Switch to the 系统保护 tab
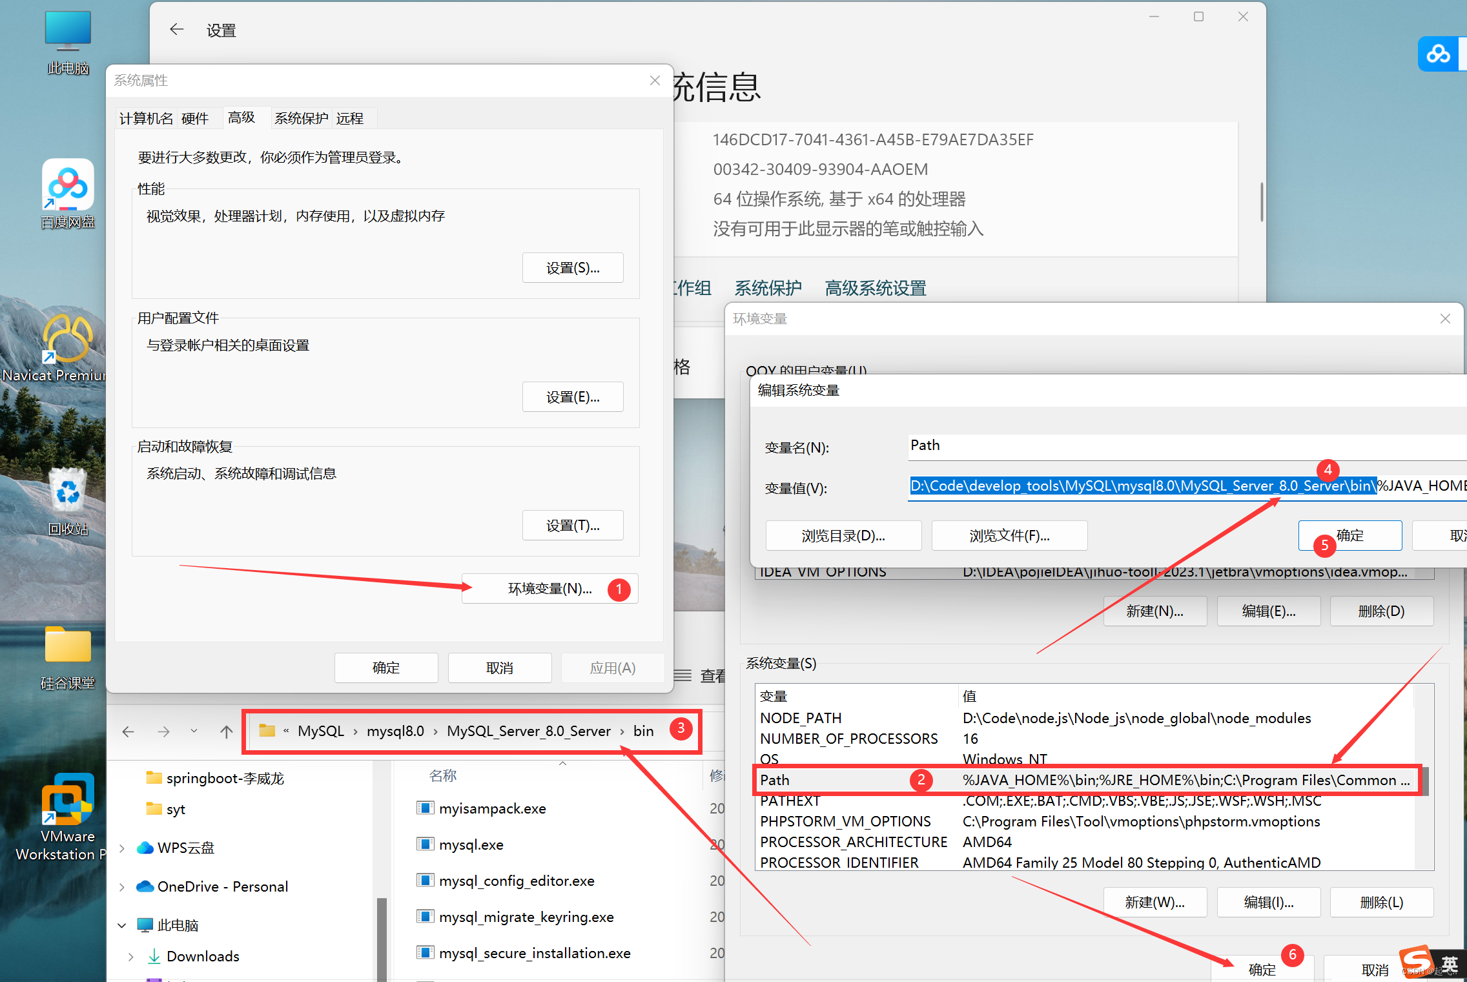 (x=301, y=119)
